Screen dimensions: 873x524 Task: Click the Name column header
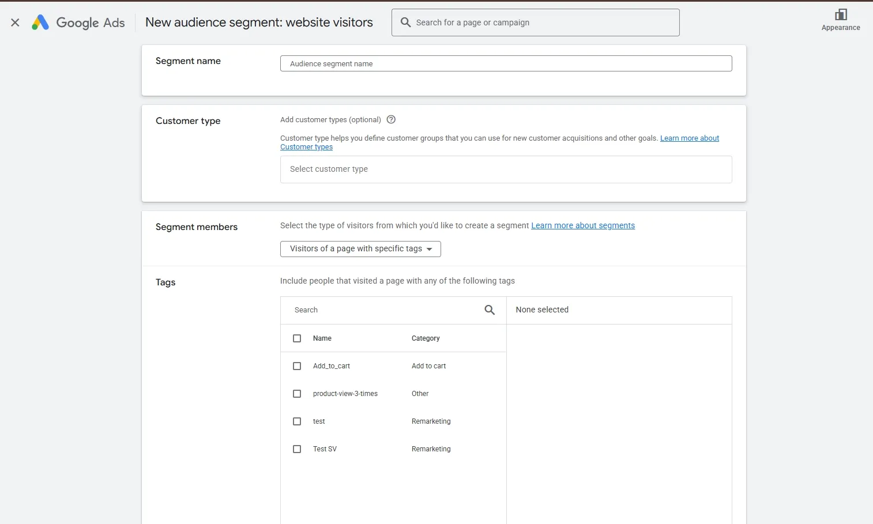point(322,338)
